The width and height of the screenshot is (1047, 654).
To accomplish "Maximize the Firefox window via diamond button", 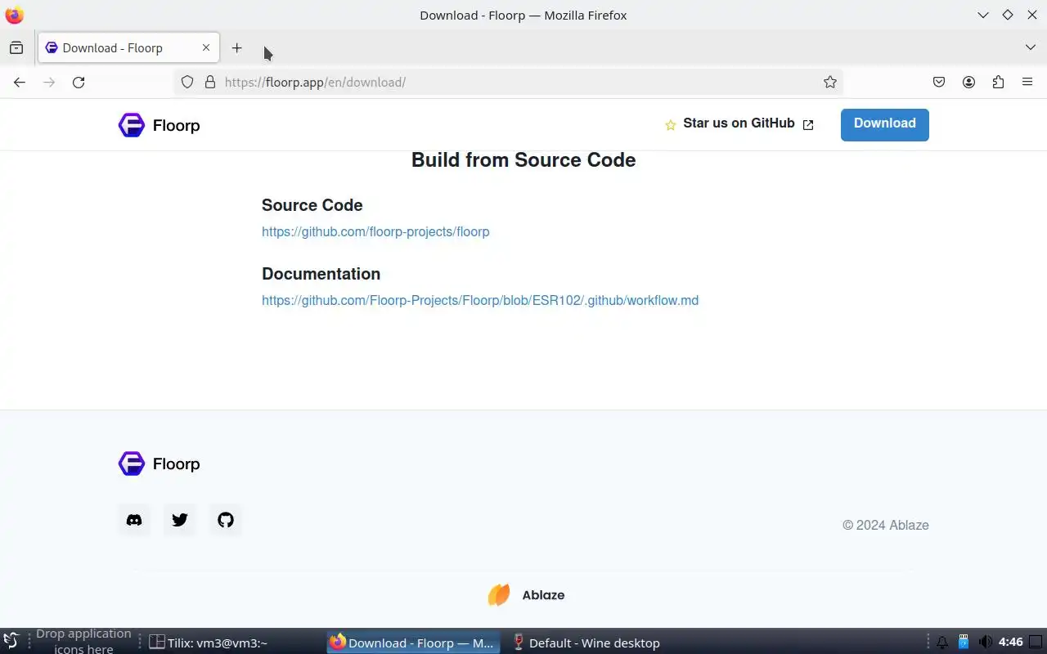I will point(1008,15).
